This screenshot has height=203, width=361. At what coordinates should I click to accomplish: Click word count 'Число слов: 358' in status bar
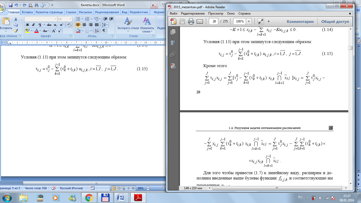coord(36,188)
